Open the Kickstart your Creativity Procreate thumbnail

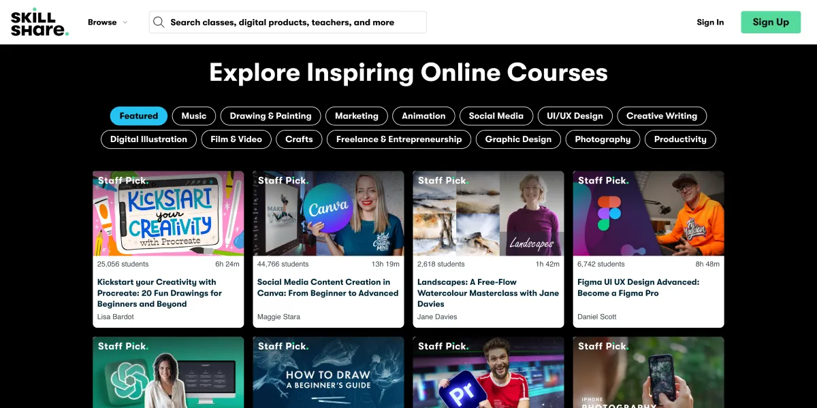[168, 214]
